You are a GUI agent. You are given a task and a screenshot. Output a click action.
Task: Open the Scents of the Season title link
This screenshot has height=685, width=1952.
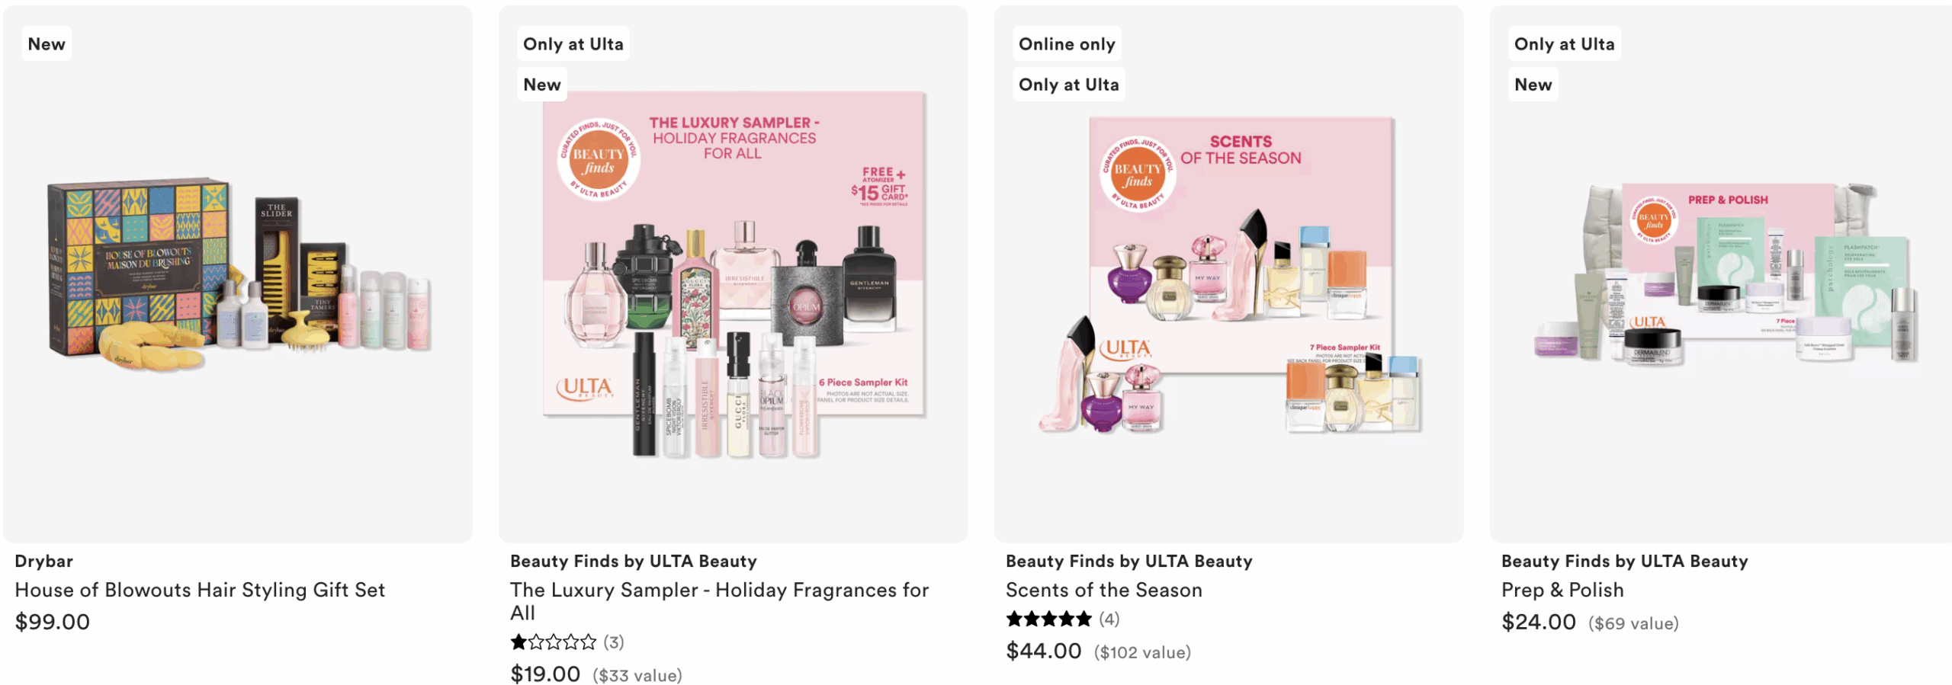pyautogui.click(x=1103, y=590)
